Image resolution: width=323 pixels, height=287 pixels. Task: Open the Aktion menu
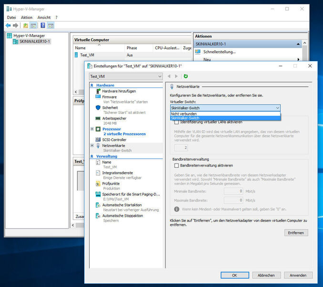point(27,18)
